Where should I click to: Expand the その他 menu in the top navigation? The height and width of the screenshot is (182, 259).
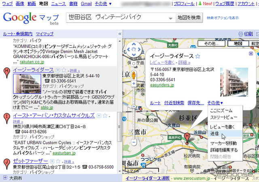(103, 4)
